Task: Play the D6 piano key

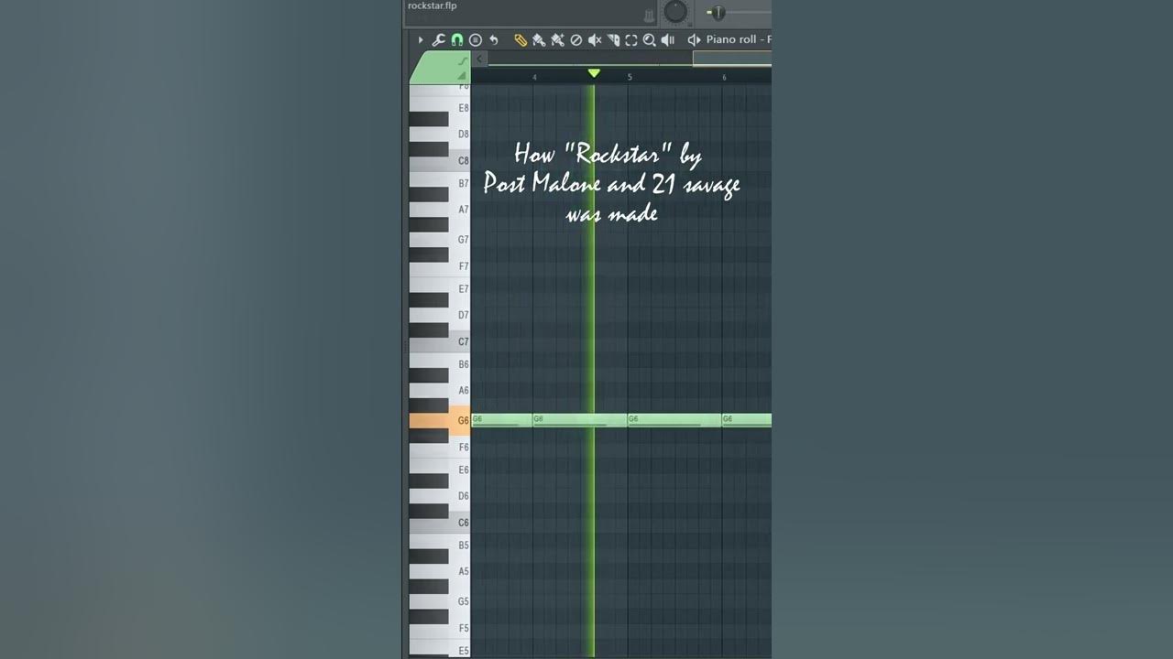Action: [x=439, y=498]
